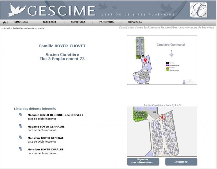Open the Ancien Cimetière Îlots 3, 4 & 5 map
This screenshot has width=217, height=169.
pyautogui.click(x=162, y=132)
